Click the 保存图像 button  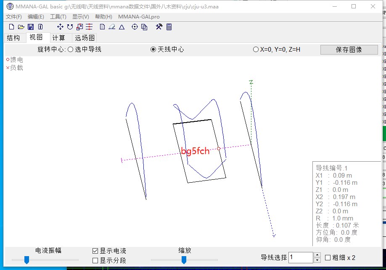point(349,50)
